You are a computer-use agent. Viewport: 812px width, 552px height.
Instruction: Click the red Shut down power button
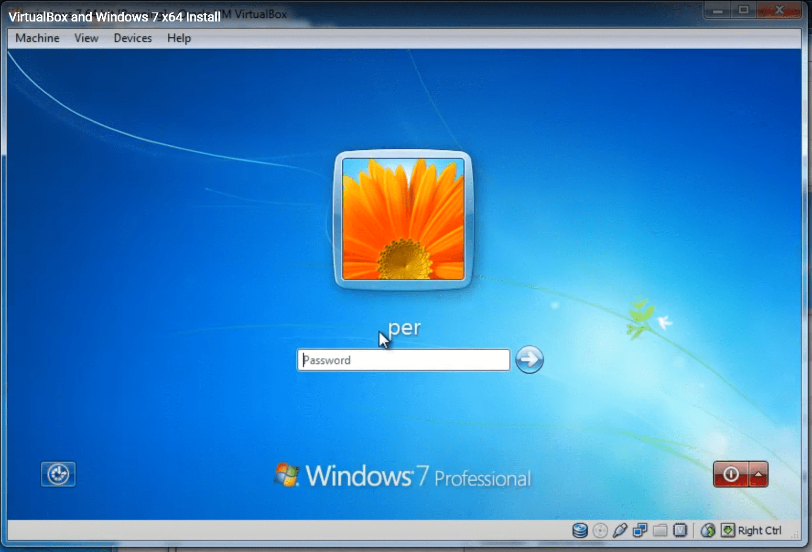pos(731,474)
